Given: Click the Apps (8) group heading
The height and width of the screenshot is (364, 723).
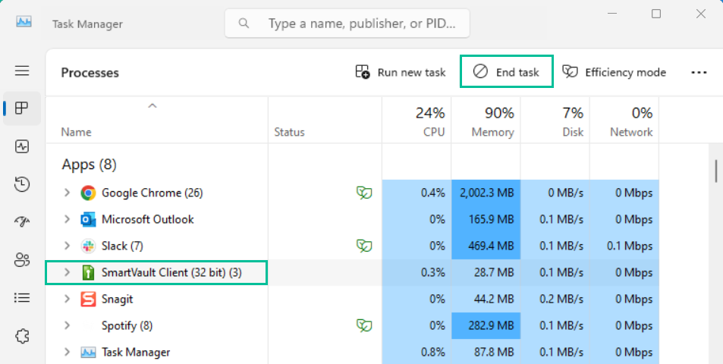Looking at the screenshot, I should point(90,165).
